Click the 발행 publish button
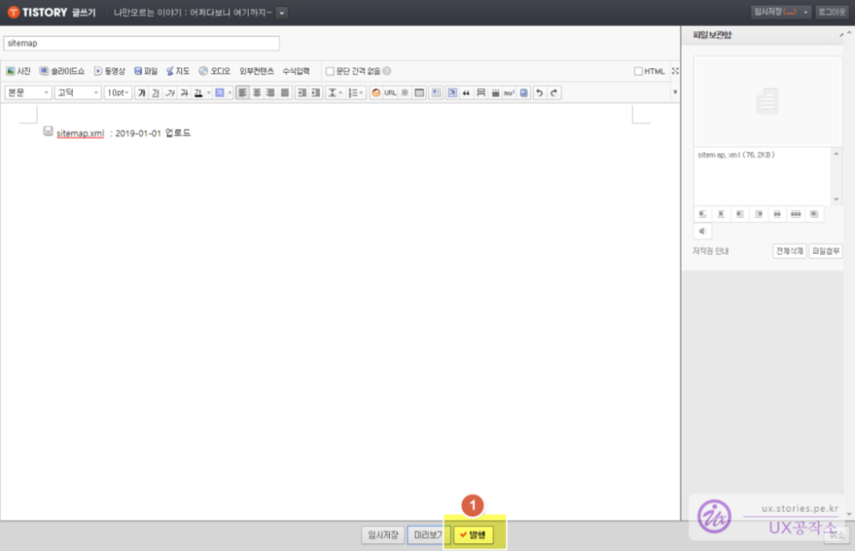The width and height of the screenshot is (855, 551). click(x=473, y=535)
